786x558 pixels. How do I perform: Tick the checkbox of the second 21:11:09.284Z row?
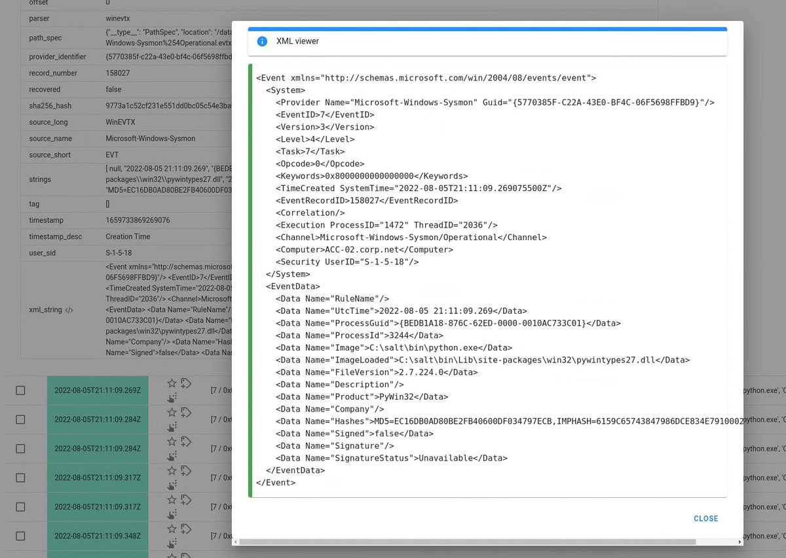pos(20,449)
